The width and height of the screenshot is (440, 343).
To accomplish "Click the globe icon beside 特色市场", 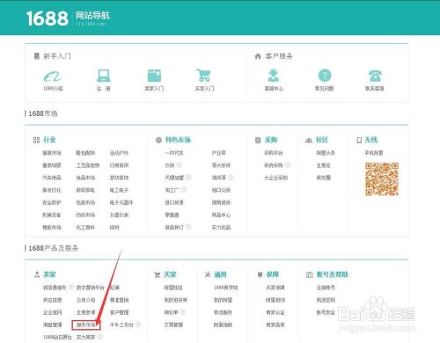I will 158,140.
